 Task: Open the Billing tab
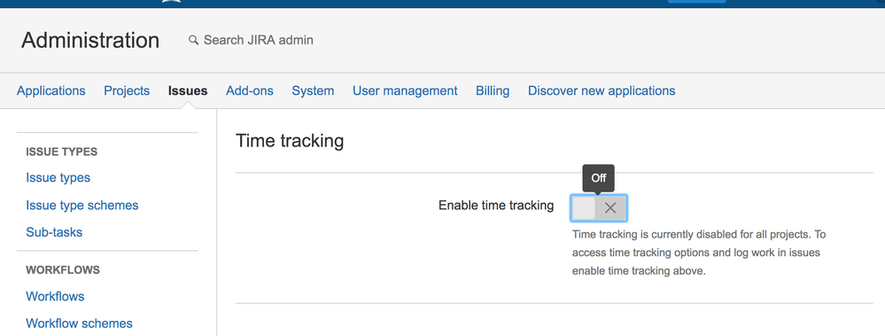pyautogui.click(x=493, y=90)
